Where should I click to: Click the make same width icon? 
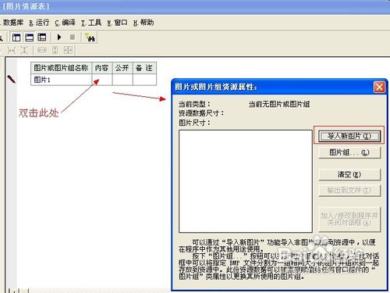pos(42,50)
